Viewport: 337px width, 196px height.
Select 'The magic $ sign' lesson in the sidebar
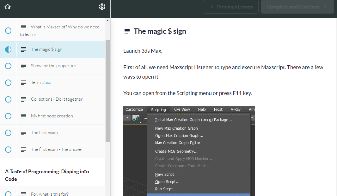(x=52, y=50)
